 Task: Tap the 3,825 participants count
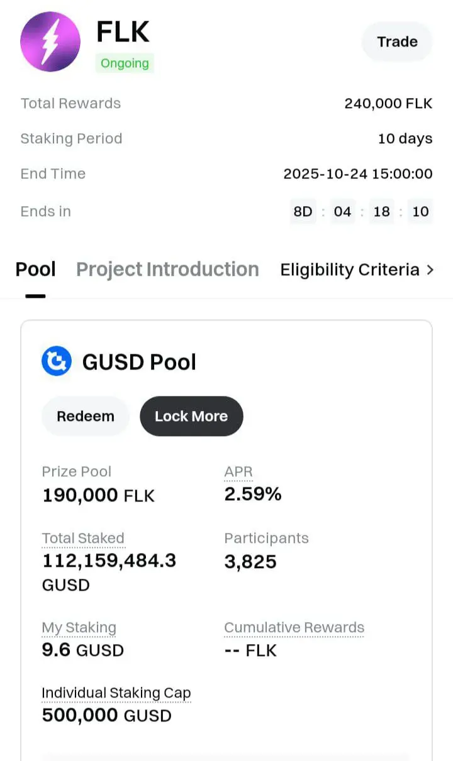click(x=250, y=561)
